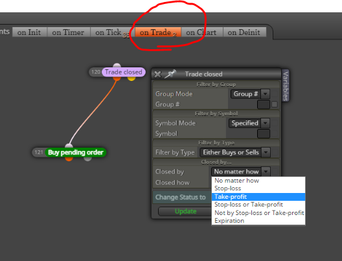
Task: Click the Group # input field
Action: coord(264,104)
